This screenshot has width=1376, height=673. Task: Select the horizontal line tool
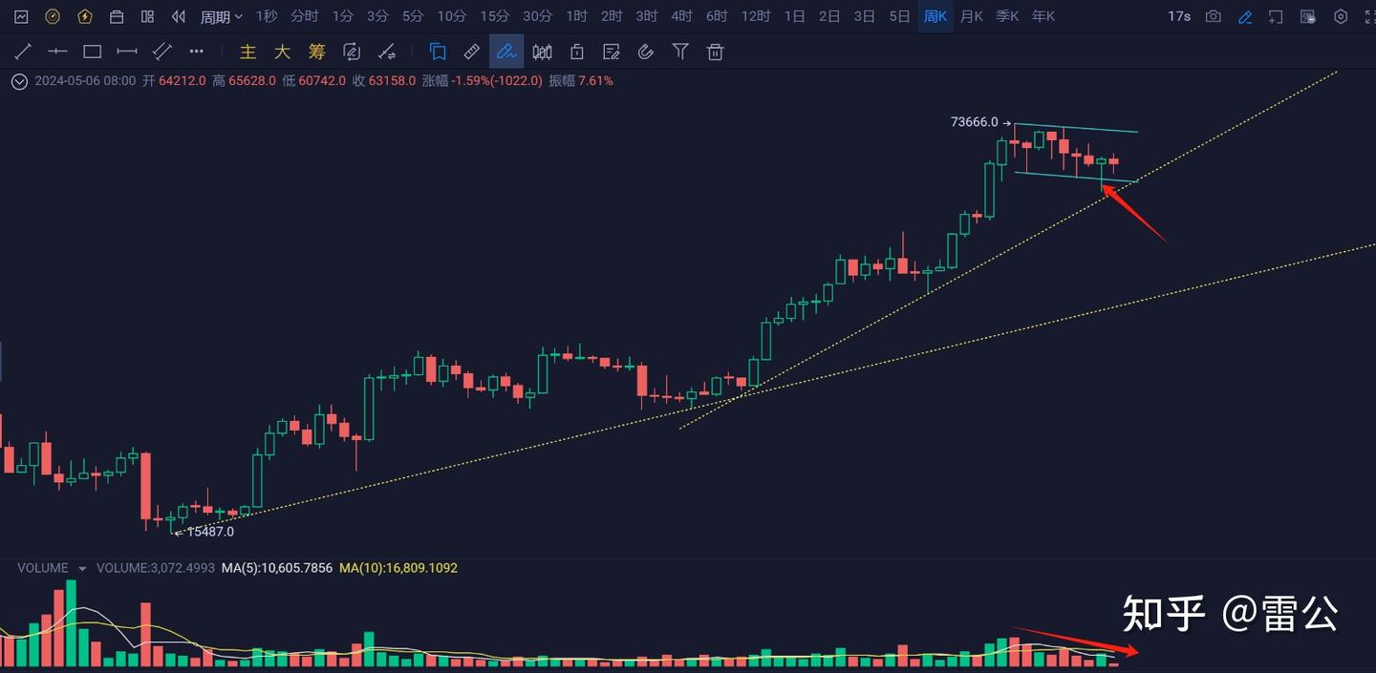57,52
